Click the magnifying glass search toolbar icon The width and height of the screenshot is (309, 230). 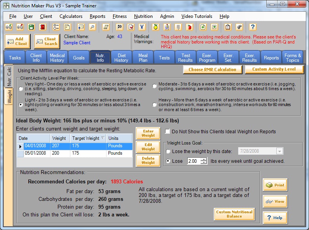[x=92, y=27]
